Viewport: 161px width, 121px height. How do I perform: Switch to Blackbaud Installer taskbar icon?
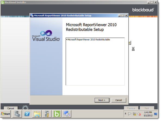(x=57, y=114)
